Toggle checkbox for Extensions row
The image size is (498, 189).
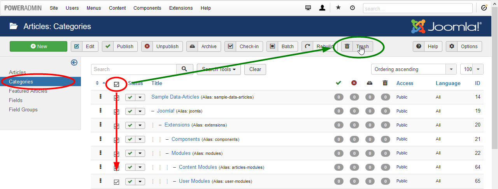click(116, 126)
